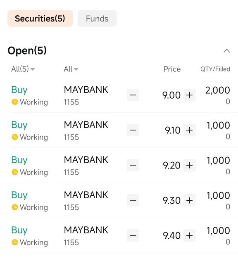This screenshot has width=238, height=261.
Task: Click the Working status clock icon on 9.20 order
Action: tap(15, 172)
